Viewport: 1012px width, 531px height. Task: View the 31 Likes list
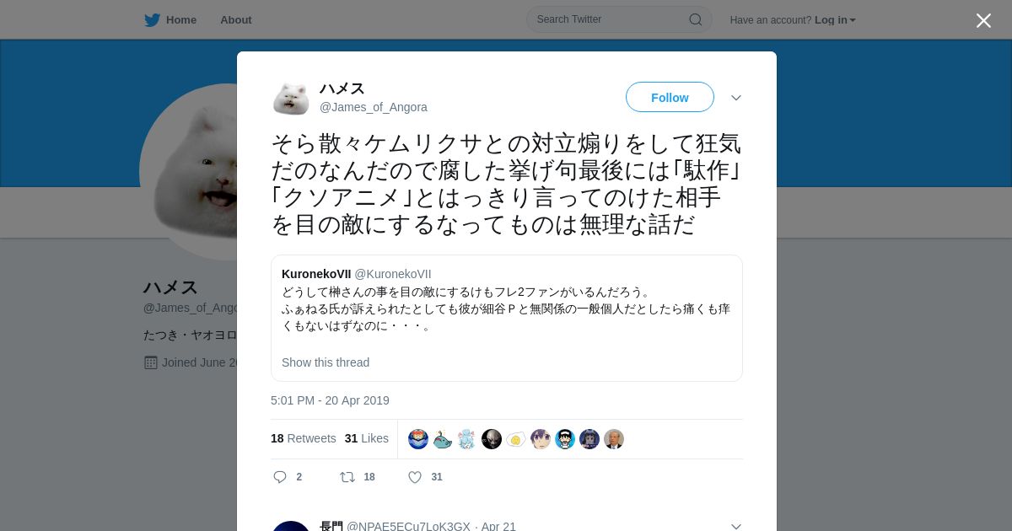pyautogui.click(x=367, y=438)
